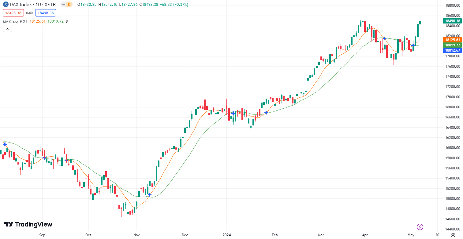Click the blue 18498.38 buy price button
Screen dimensions: 463x239
[45, 13]
